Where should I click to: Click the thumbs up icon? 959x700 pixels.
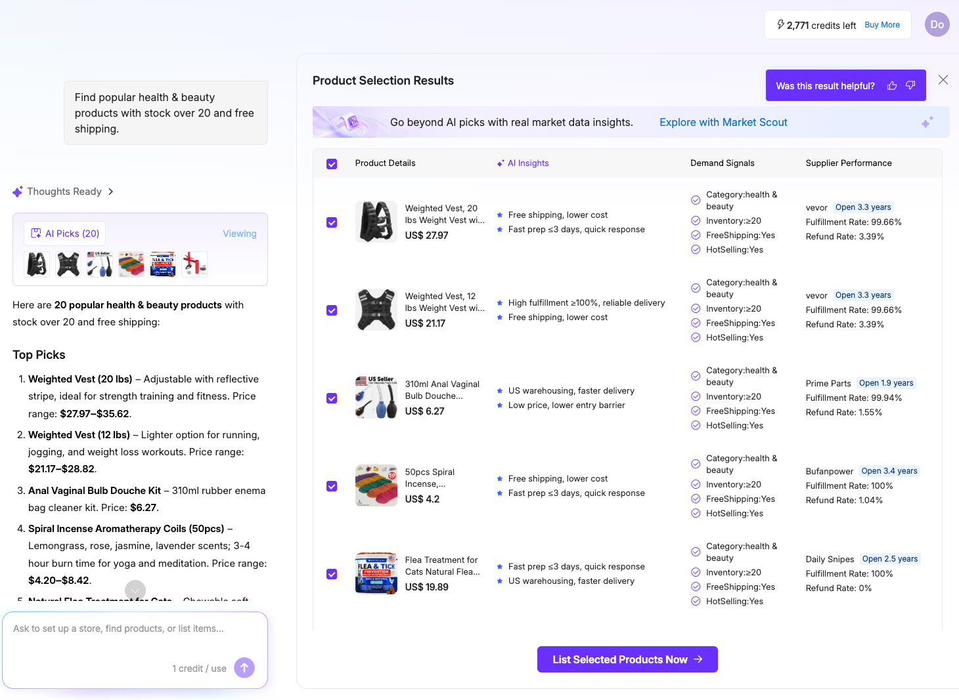pyautogui.click(x=892, y=85)
